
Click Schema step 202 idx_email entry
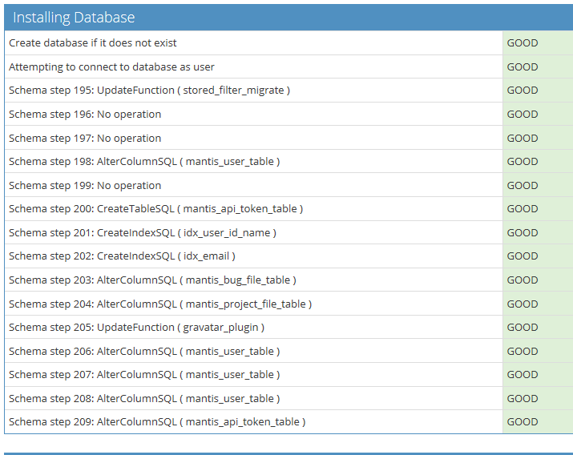[x=122, y=256]
